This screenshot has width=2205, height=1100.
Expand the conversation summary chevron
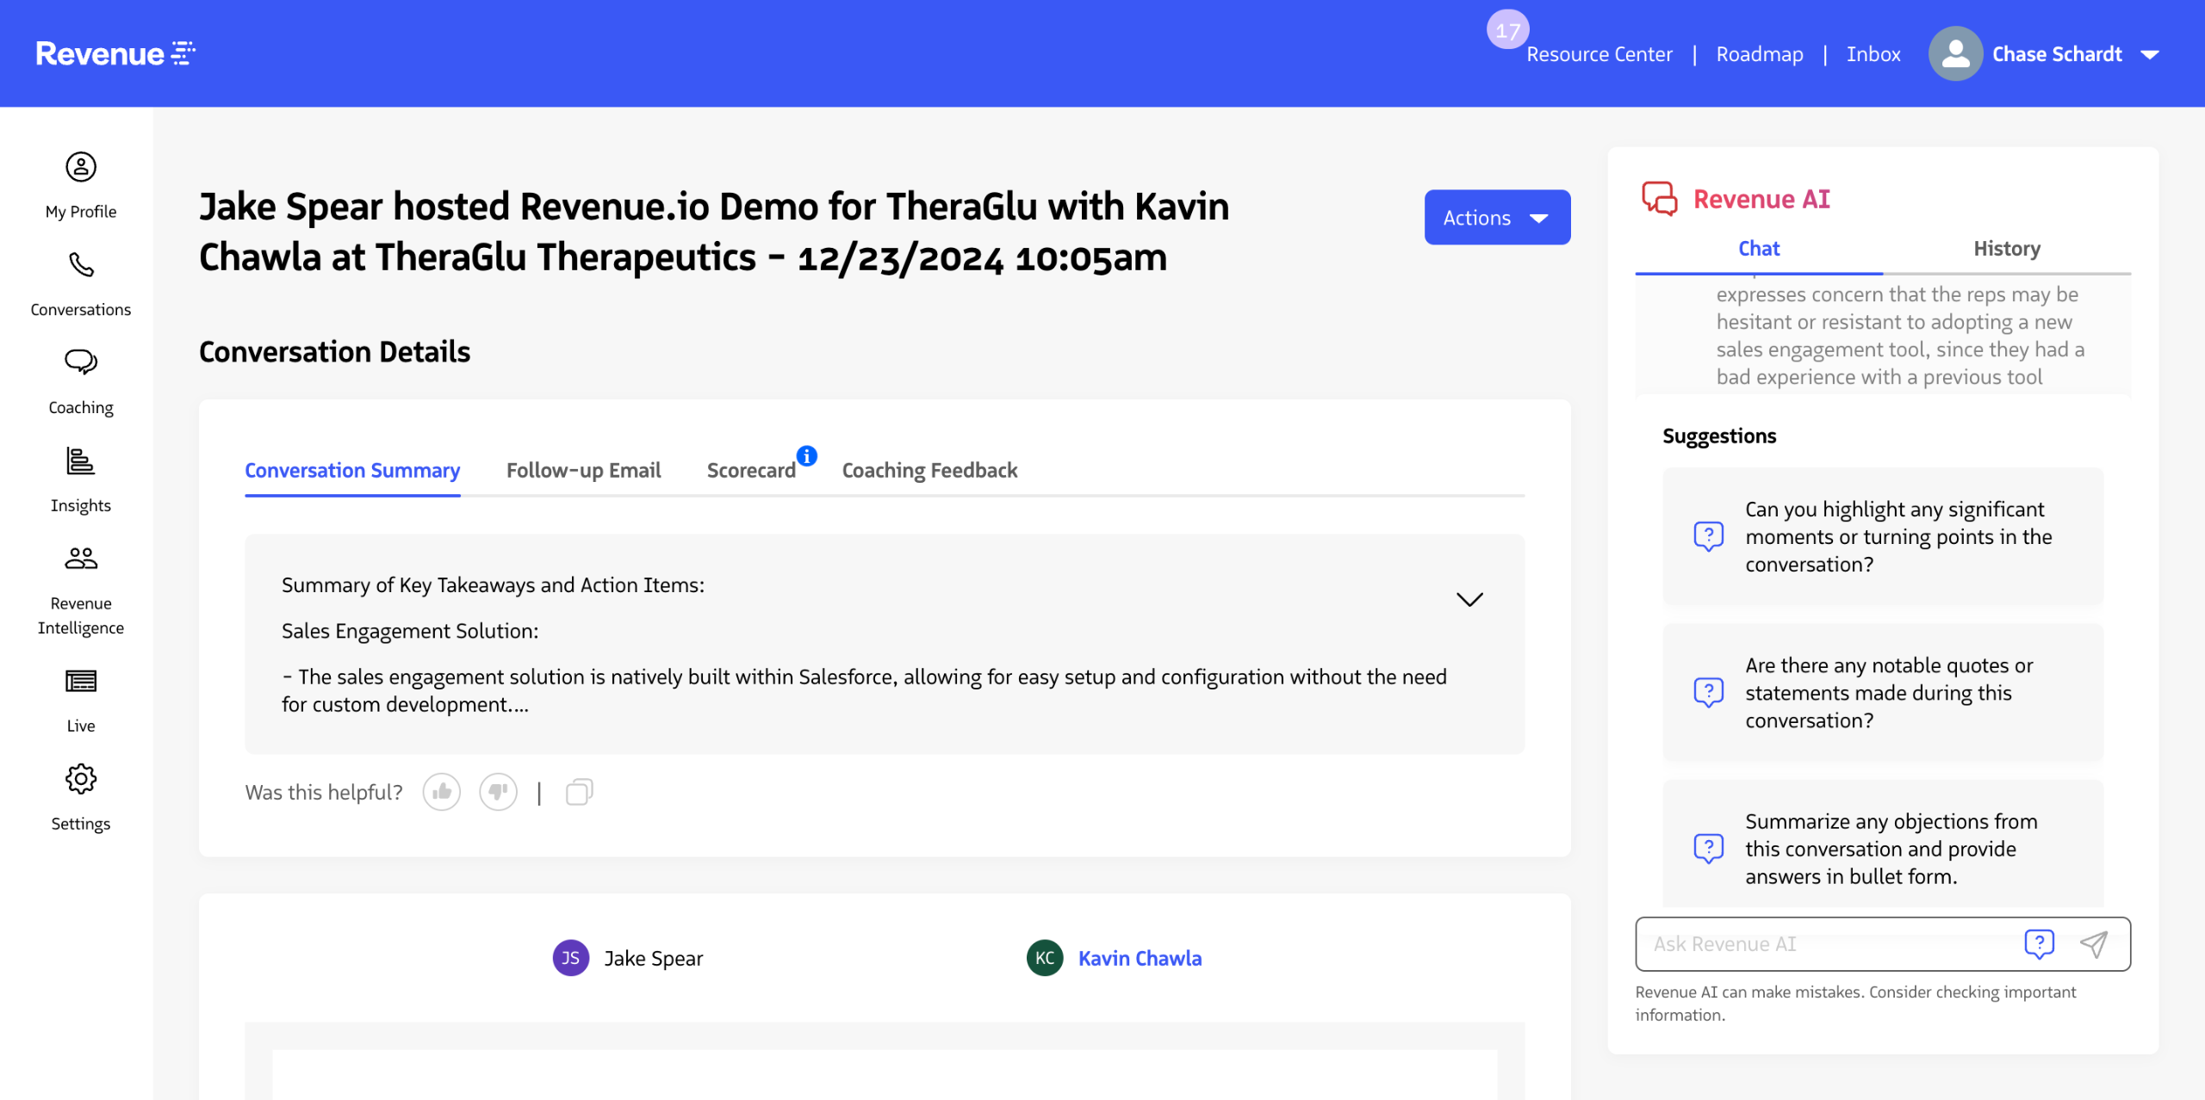pyautogui.click(x=1469, y=599)
